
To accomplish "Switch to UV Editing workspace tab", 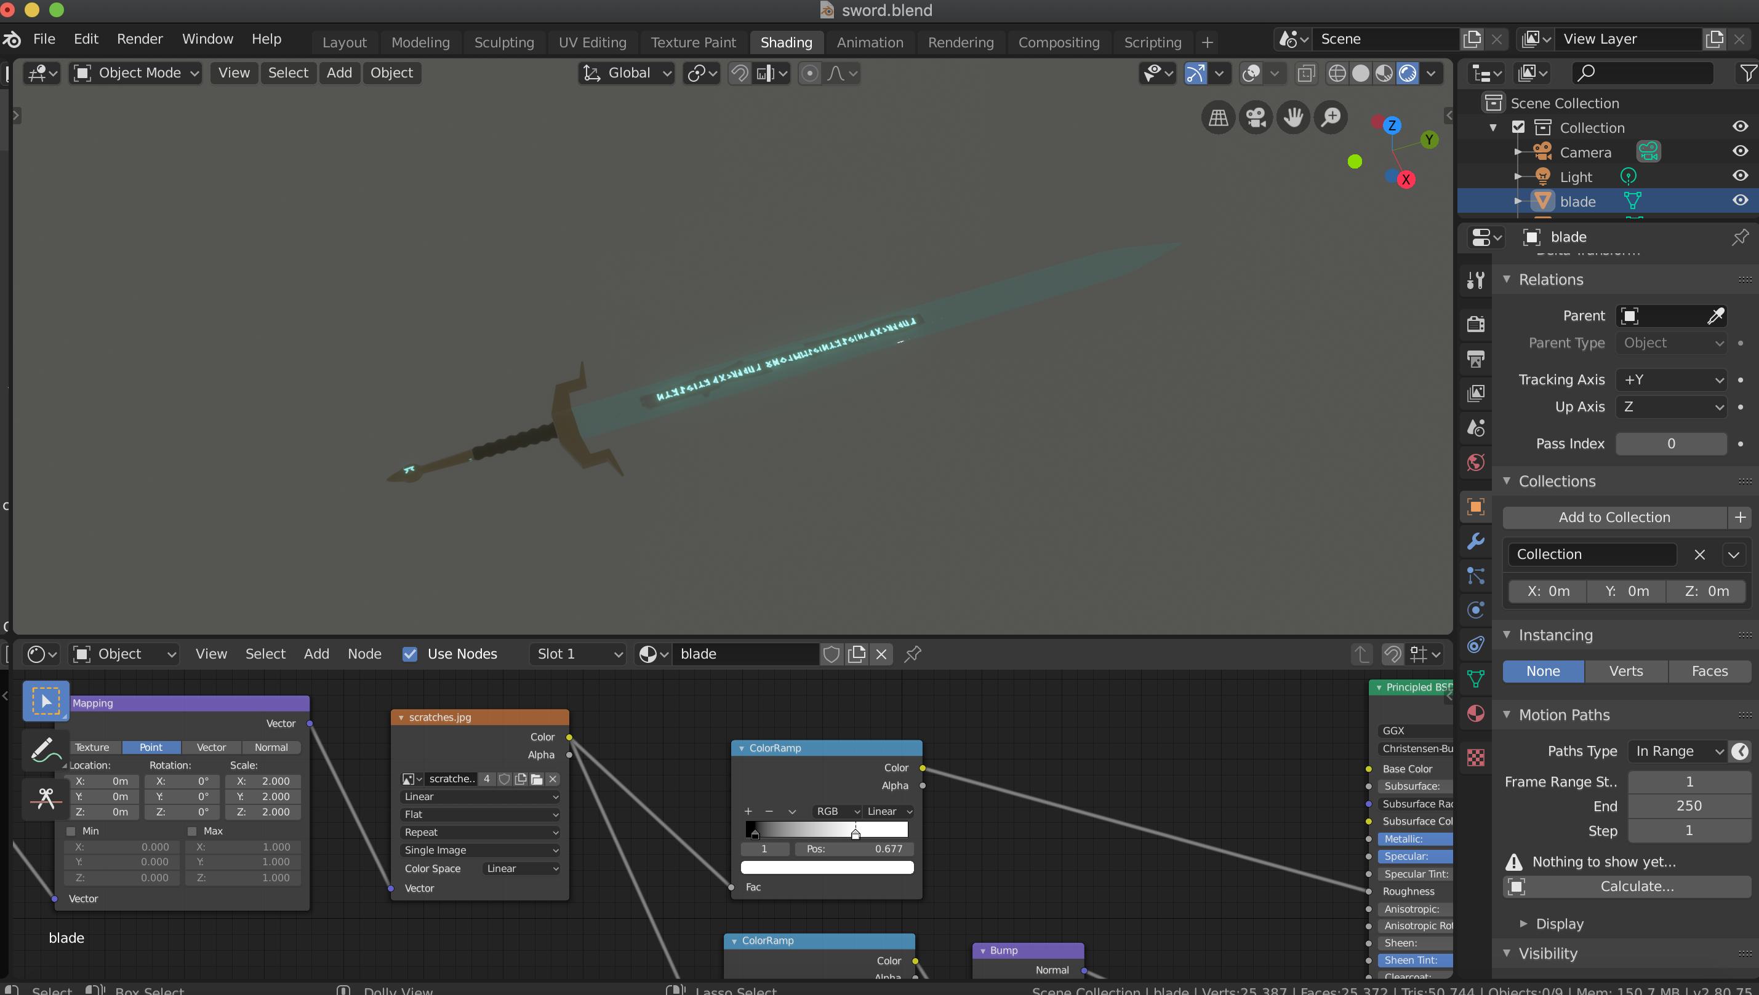I will [x=592, y=42].
